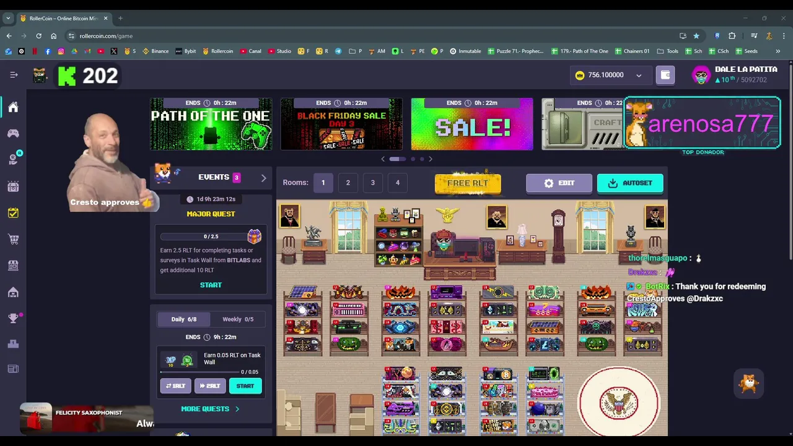Open the Binance bookmark
Image resolution: width=793 pixels, height=446 pixels.
tap(156, 51)
